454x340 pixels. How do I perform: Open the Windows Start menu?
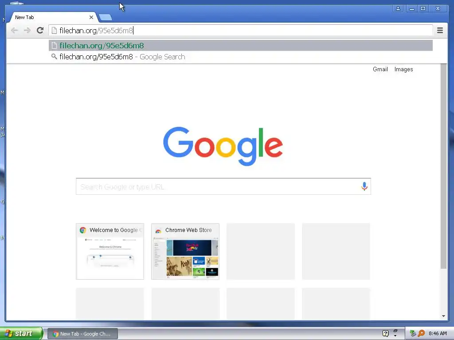pos(21,333)
